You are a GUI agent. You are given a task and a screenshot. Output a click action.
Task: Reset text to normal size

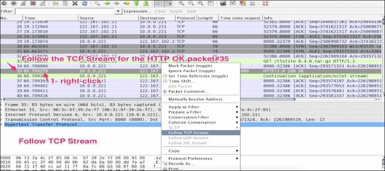click(x=200, y=3)
